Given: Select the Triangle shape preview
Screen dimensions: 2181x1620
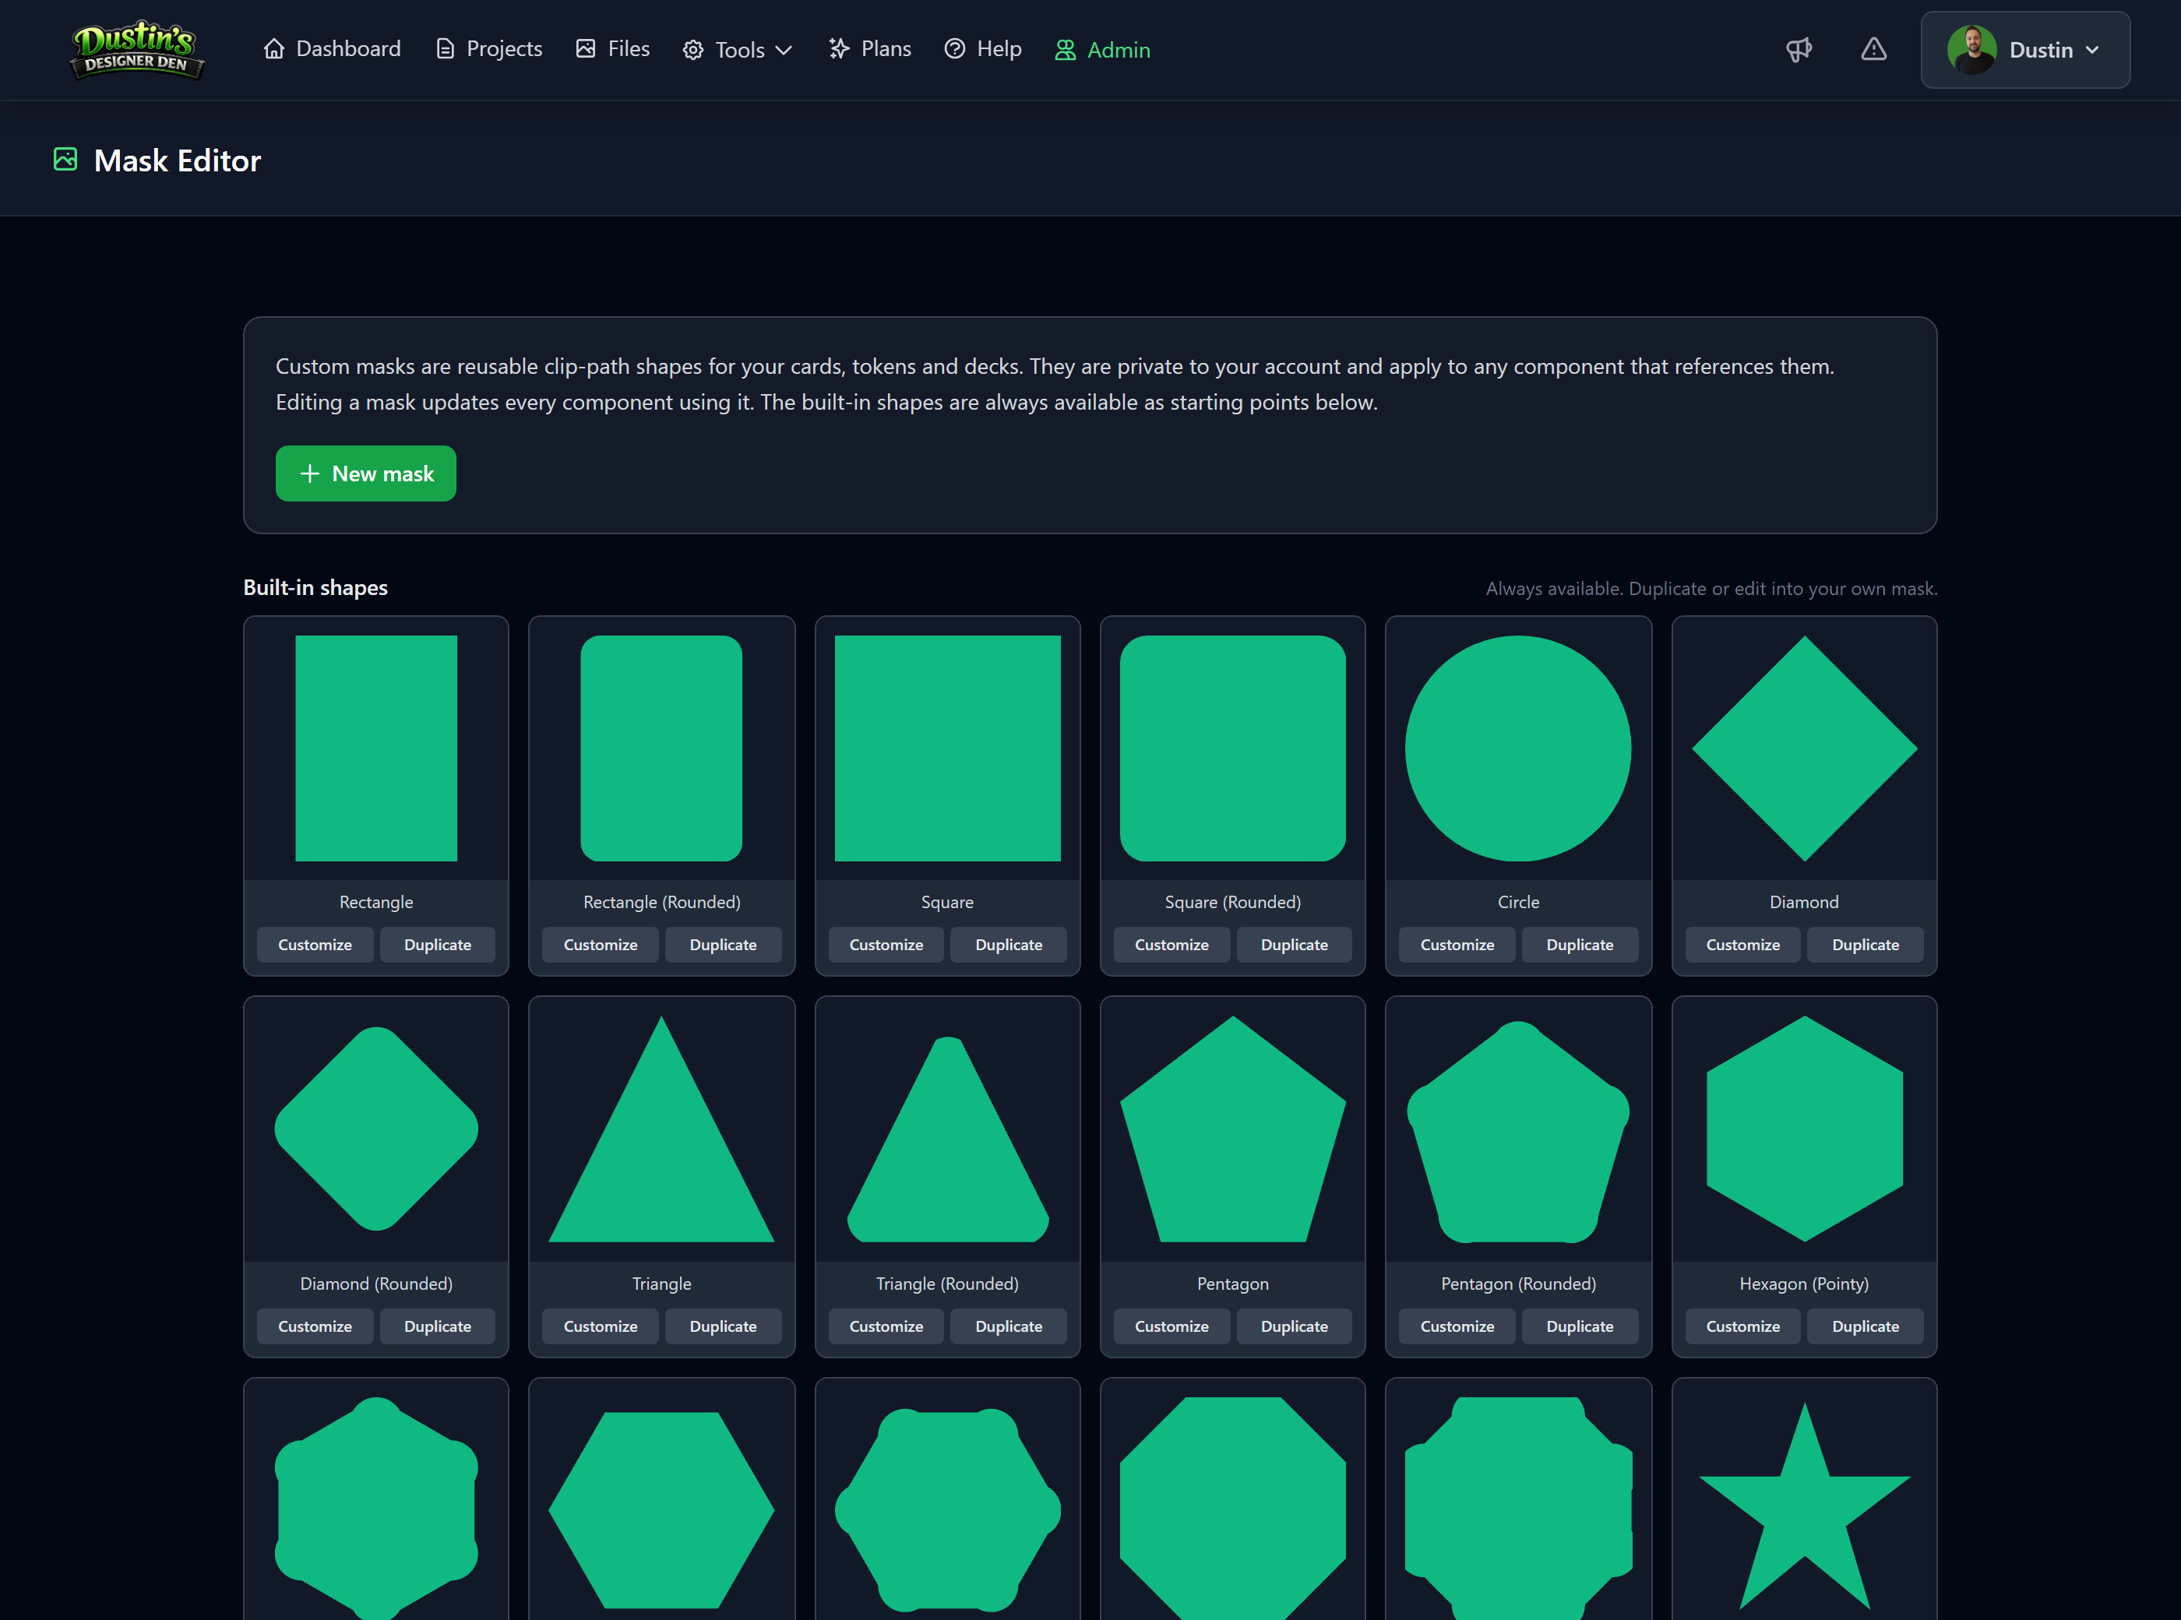Looking at the screenshot, I should 661,1129.
